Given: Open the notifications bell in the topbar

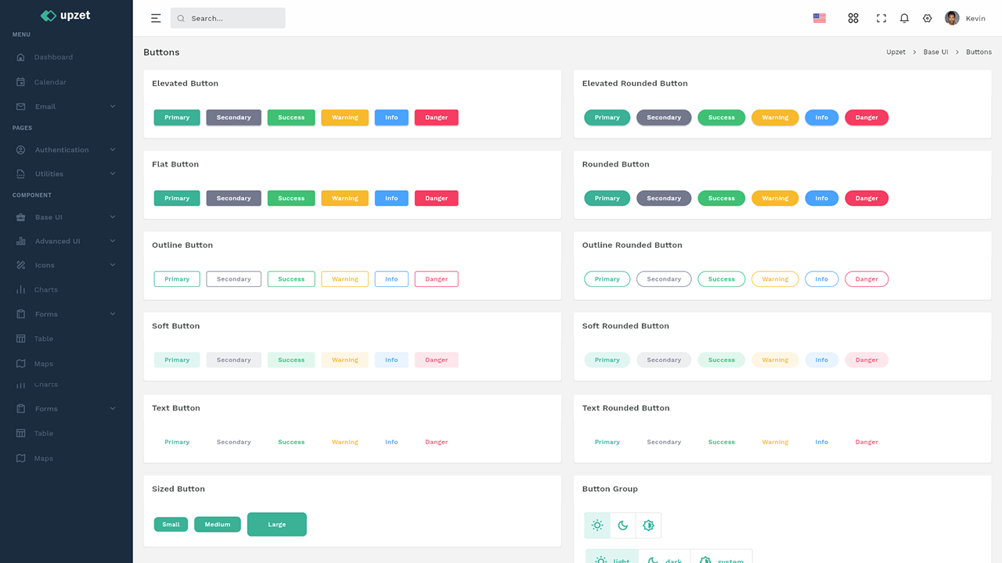Looking at the screenshot, I should [x=904, y=17].
